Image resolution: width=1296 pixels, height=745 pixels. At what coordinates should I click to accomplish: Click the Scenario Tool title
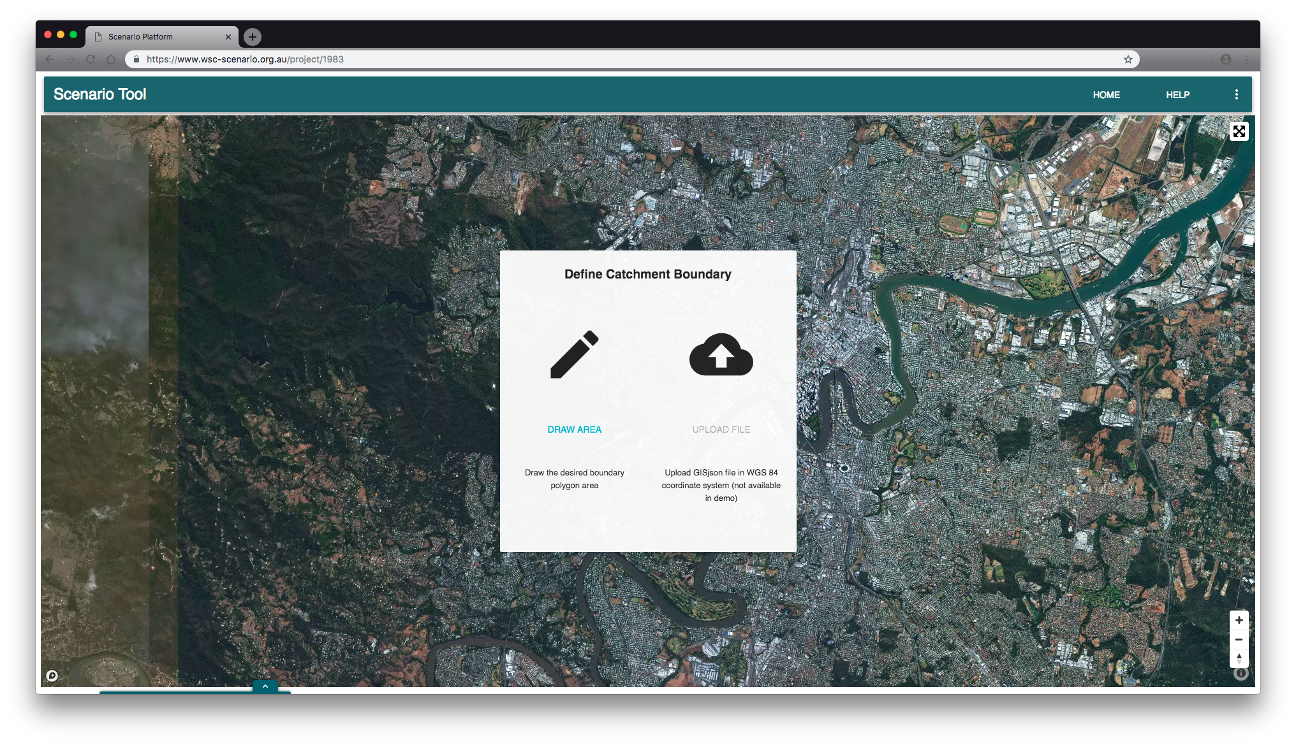click(x=100, y=94)
